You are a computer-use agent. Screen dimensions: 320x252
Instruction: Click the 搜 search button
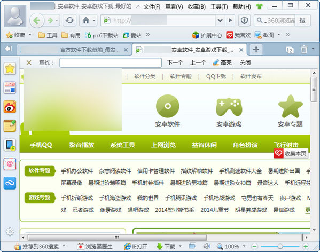coord(302,20)
